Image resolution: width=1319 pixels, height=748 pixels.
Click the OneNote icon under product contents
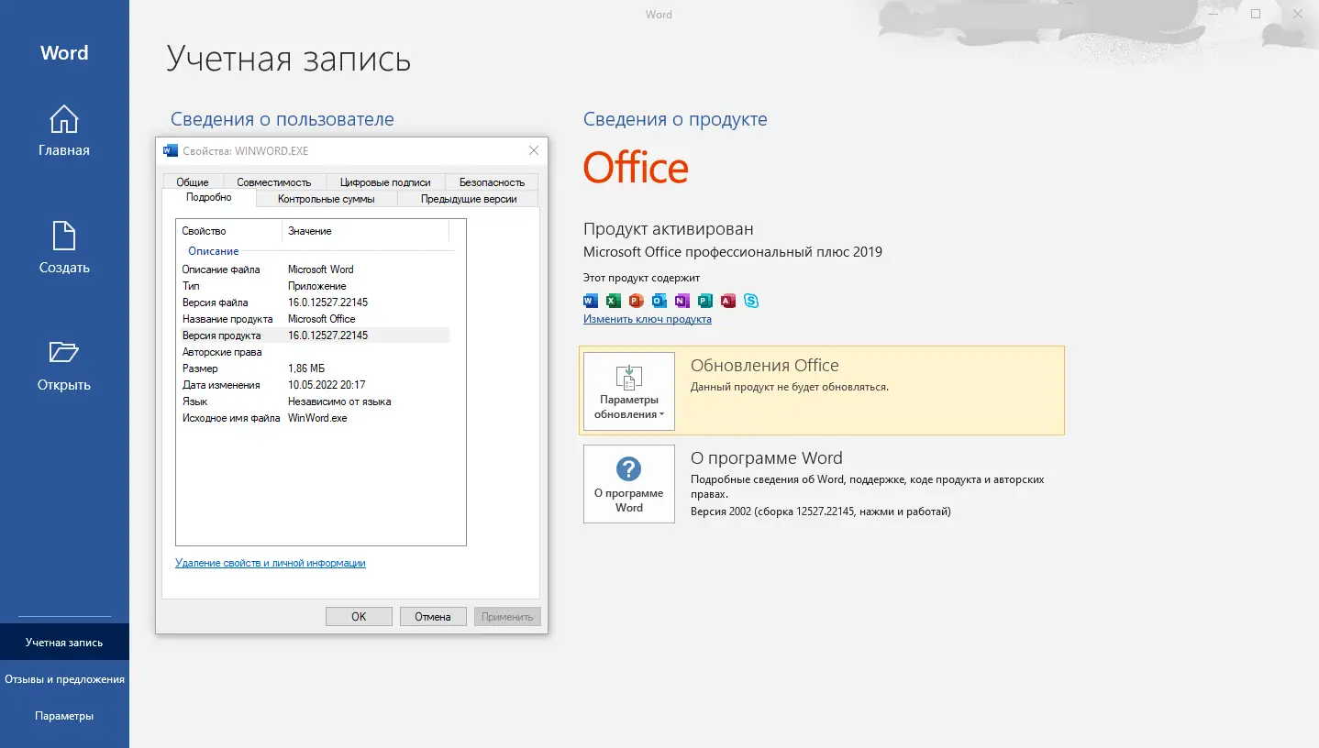(682, 301)
